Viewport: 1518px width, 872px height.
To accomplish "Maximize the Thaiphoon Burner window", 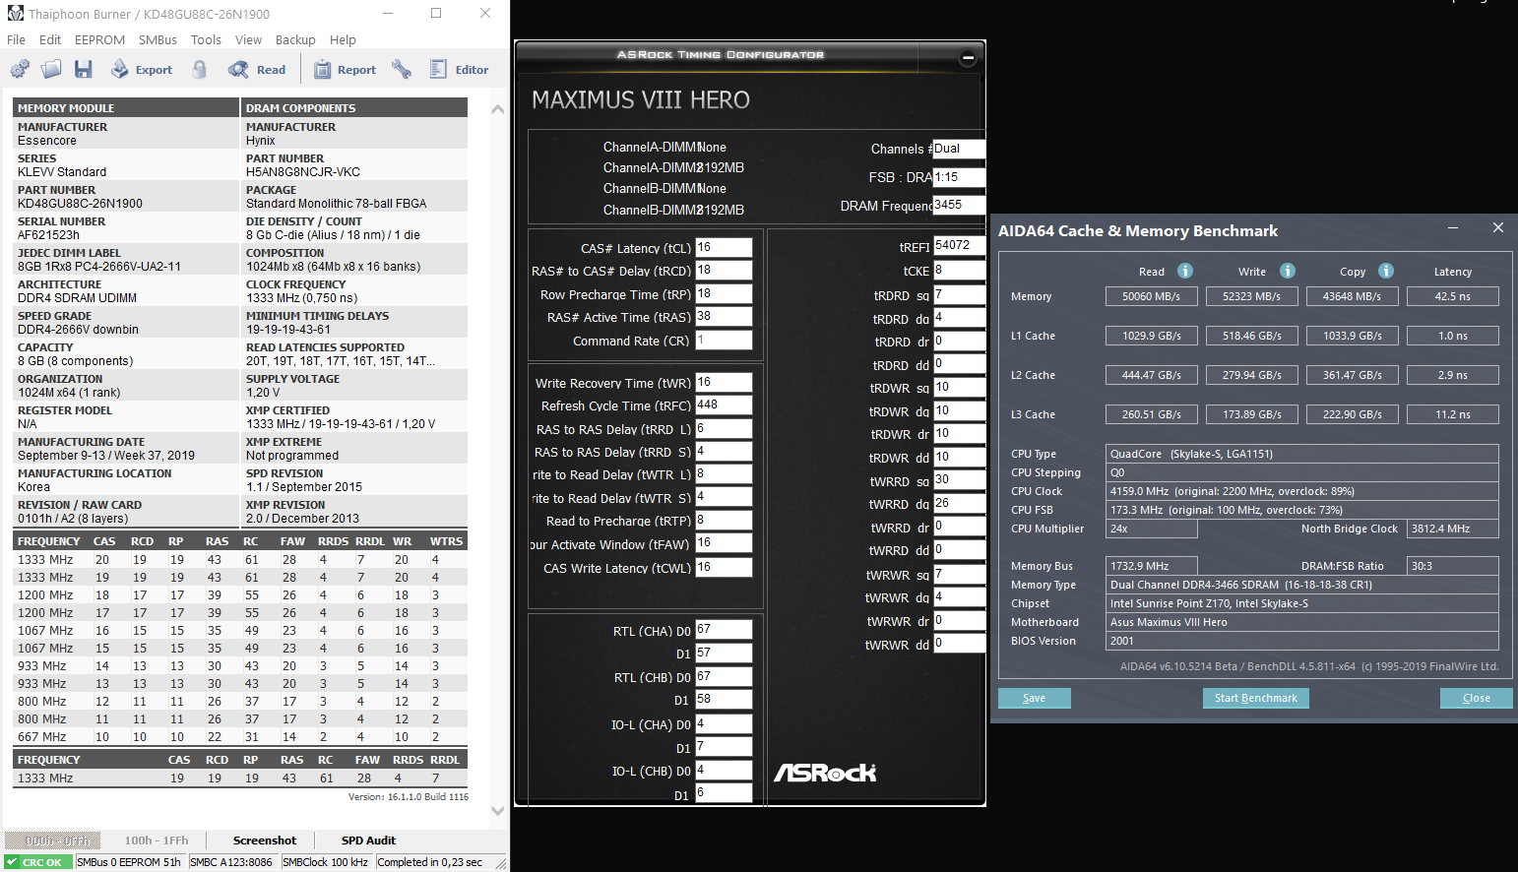I will click(436, 14).
